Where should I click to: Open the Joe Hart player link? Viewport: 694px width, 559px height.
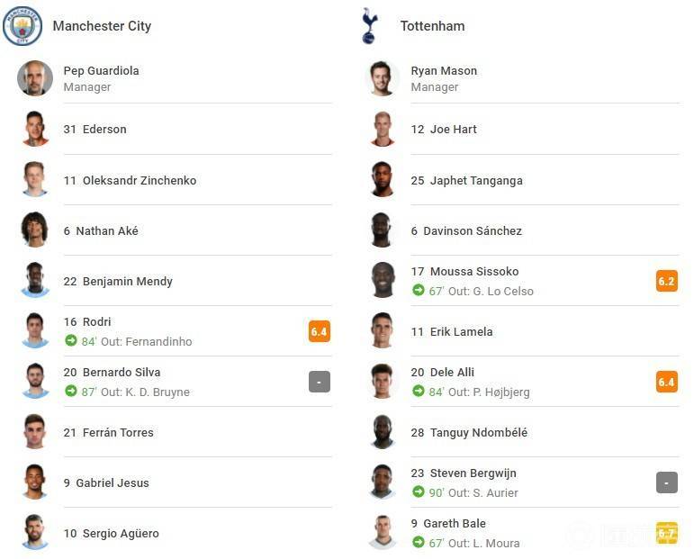tap(444, 130)
